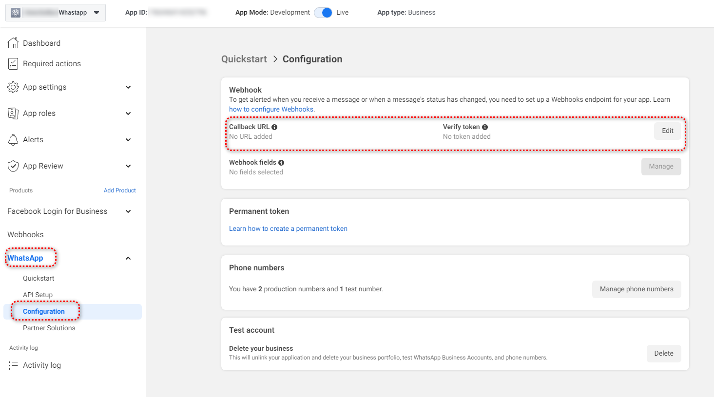The image size is (714, 397).
Task: Click Manage phone numbers button
Action: coord(636,289)
